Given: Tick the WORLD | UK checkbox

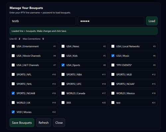Looking at the screenshot, I should [x=13, y=102].
